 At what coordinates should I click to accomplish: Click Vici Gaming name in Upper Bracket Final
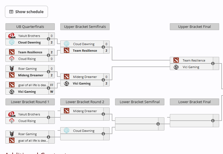(191, 67)
